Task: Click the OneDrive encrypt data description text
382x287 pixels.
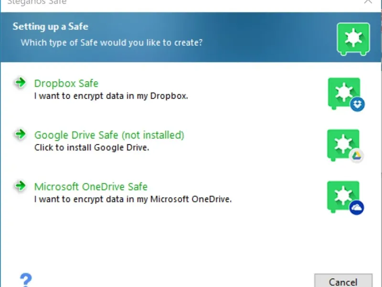Action: coord(133,199)
